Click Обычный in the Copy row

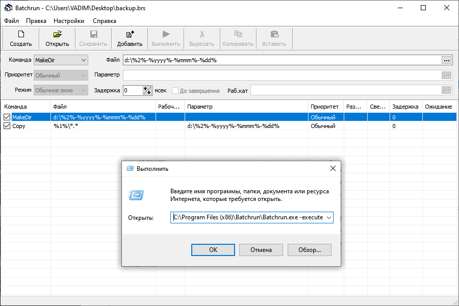tap(323, 126)
